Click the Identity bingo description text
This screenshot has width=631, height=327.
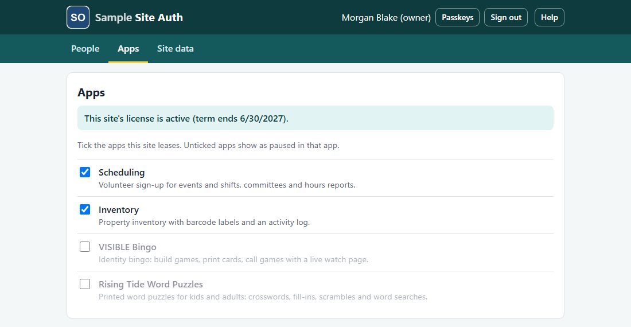pos(233,259)
